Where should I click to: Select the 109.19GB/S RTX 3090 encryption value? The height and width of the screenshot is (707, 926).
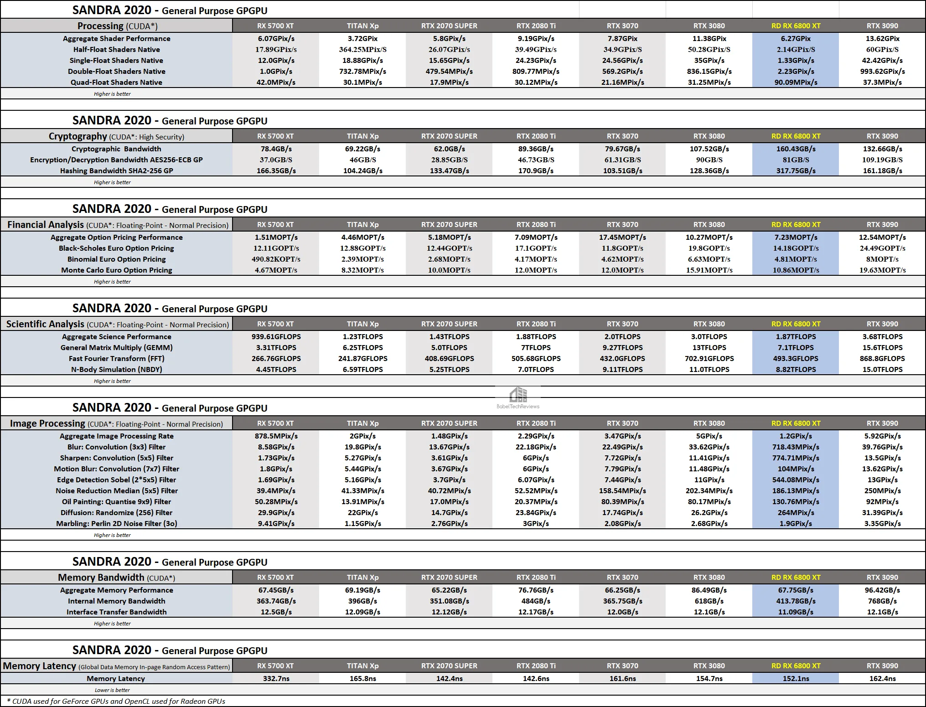pyautogui.click(x=882, y=160)
